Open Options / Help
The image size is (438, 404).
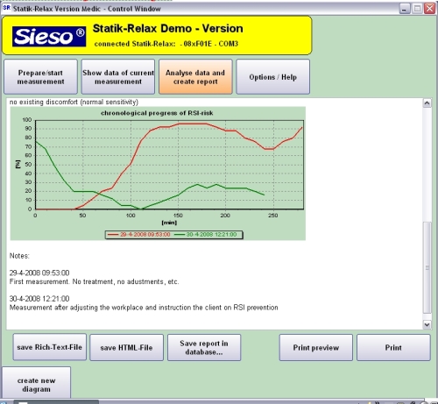pyautogui.click(x=272, y=77)
